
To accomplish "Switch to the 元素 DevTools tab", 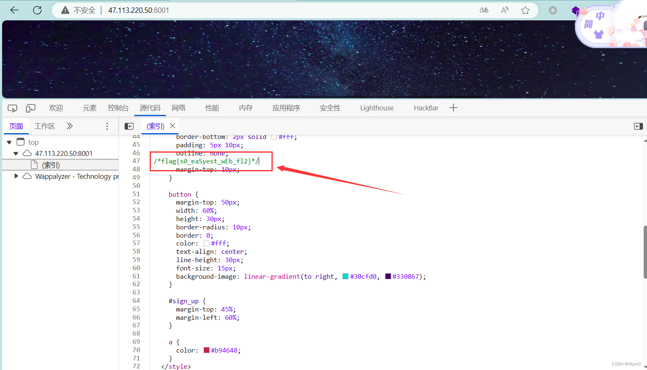I will coord(90,108).
